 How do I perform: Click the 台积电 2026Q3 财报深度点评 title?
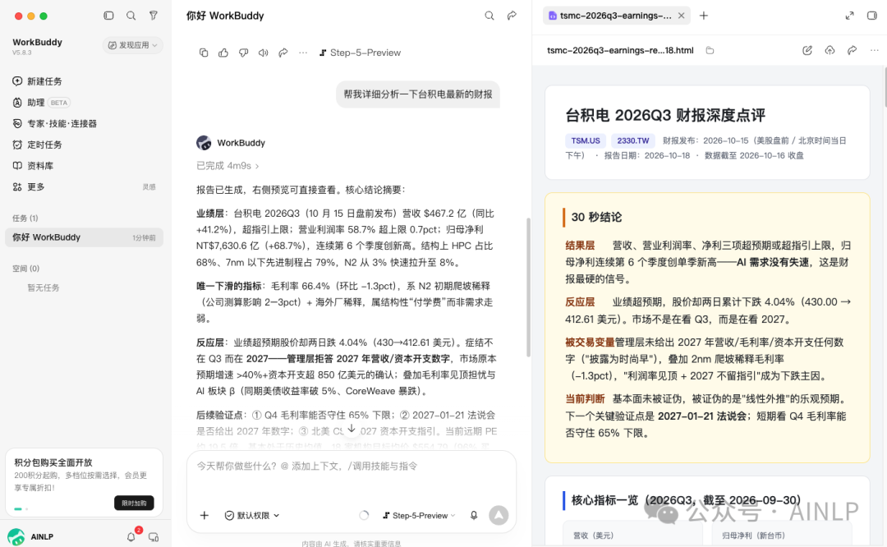(664, 116)
